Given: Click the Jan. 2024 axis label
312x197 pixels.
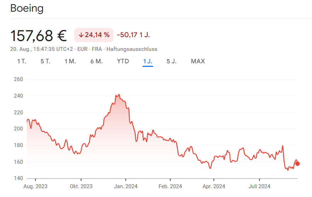Looking at the screenshot, I should pyautogui.click(x=126, y=186).
